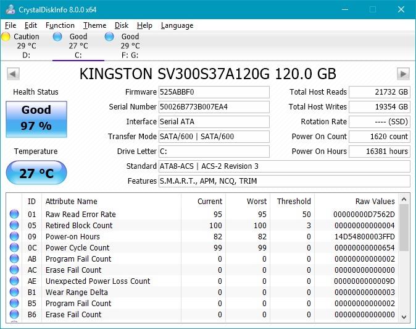416x329 pixels.
Task: Select the Retired Block Count attribute name
Action: point(79,225)
